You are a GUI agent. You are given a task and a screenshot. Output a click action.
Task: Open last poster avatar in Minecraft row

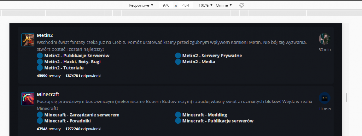(x=324, y=98)
